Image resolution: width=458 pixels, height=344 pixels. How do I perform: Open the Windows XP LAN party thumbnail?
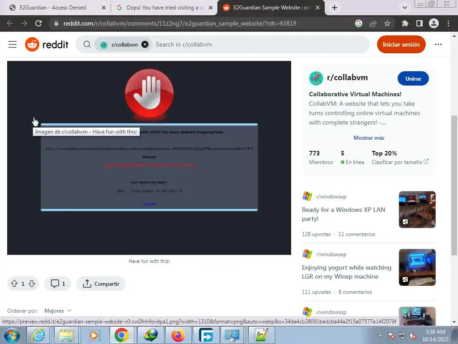click(x=417, y=210)
